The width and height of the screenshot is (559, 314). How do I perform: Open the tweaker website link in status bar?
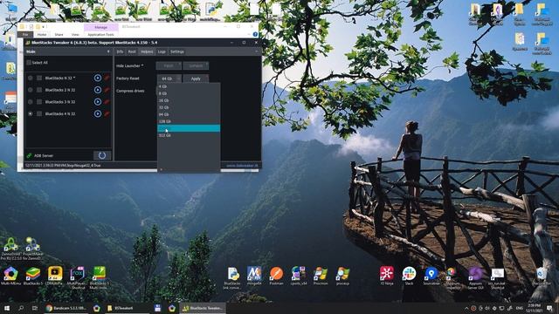242,166
